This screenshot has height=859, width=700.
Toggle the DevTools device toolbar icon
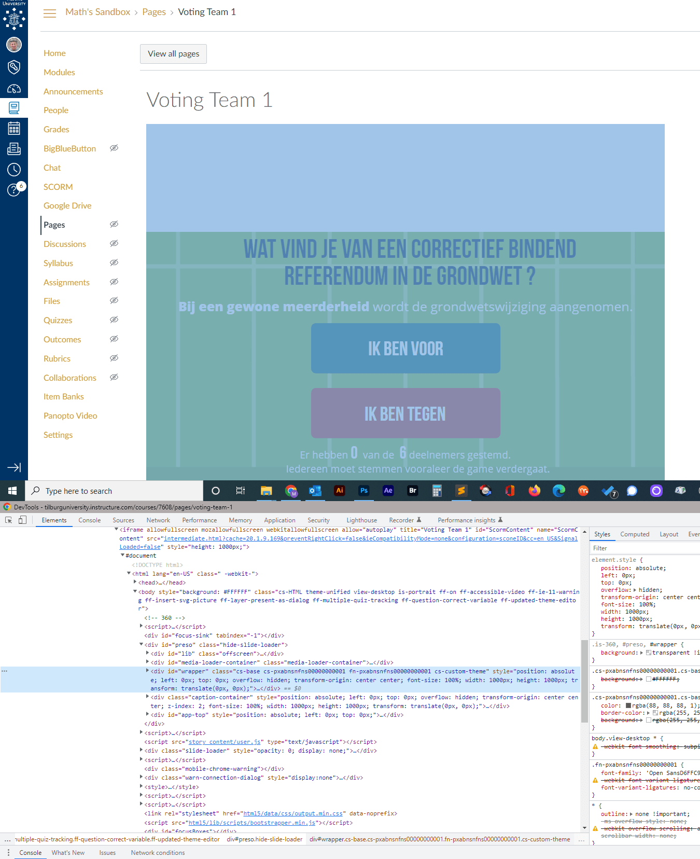pyautogui.click(x=22, y=520)
